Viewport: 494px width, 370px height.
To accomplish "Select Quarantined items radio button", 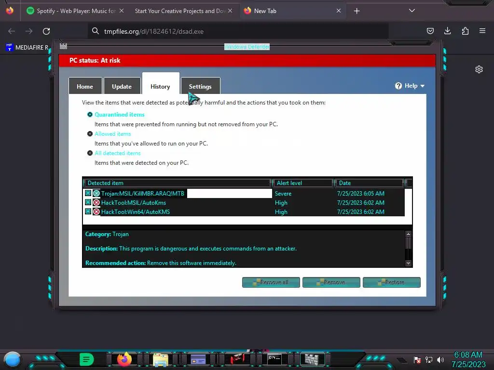I will pos(90,115).
